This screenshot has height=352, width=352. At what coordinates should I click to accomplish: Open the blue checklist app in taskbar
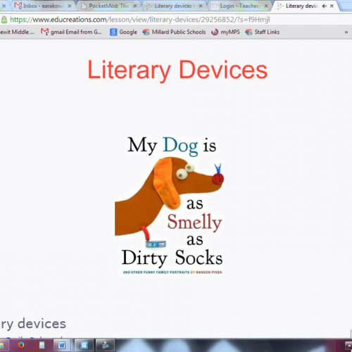(84, 345)
